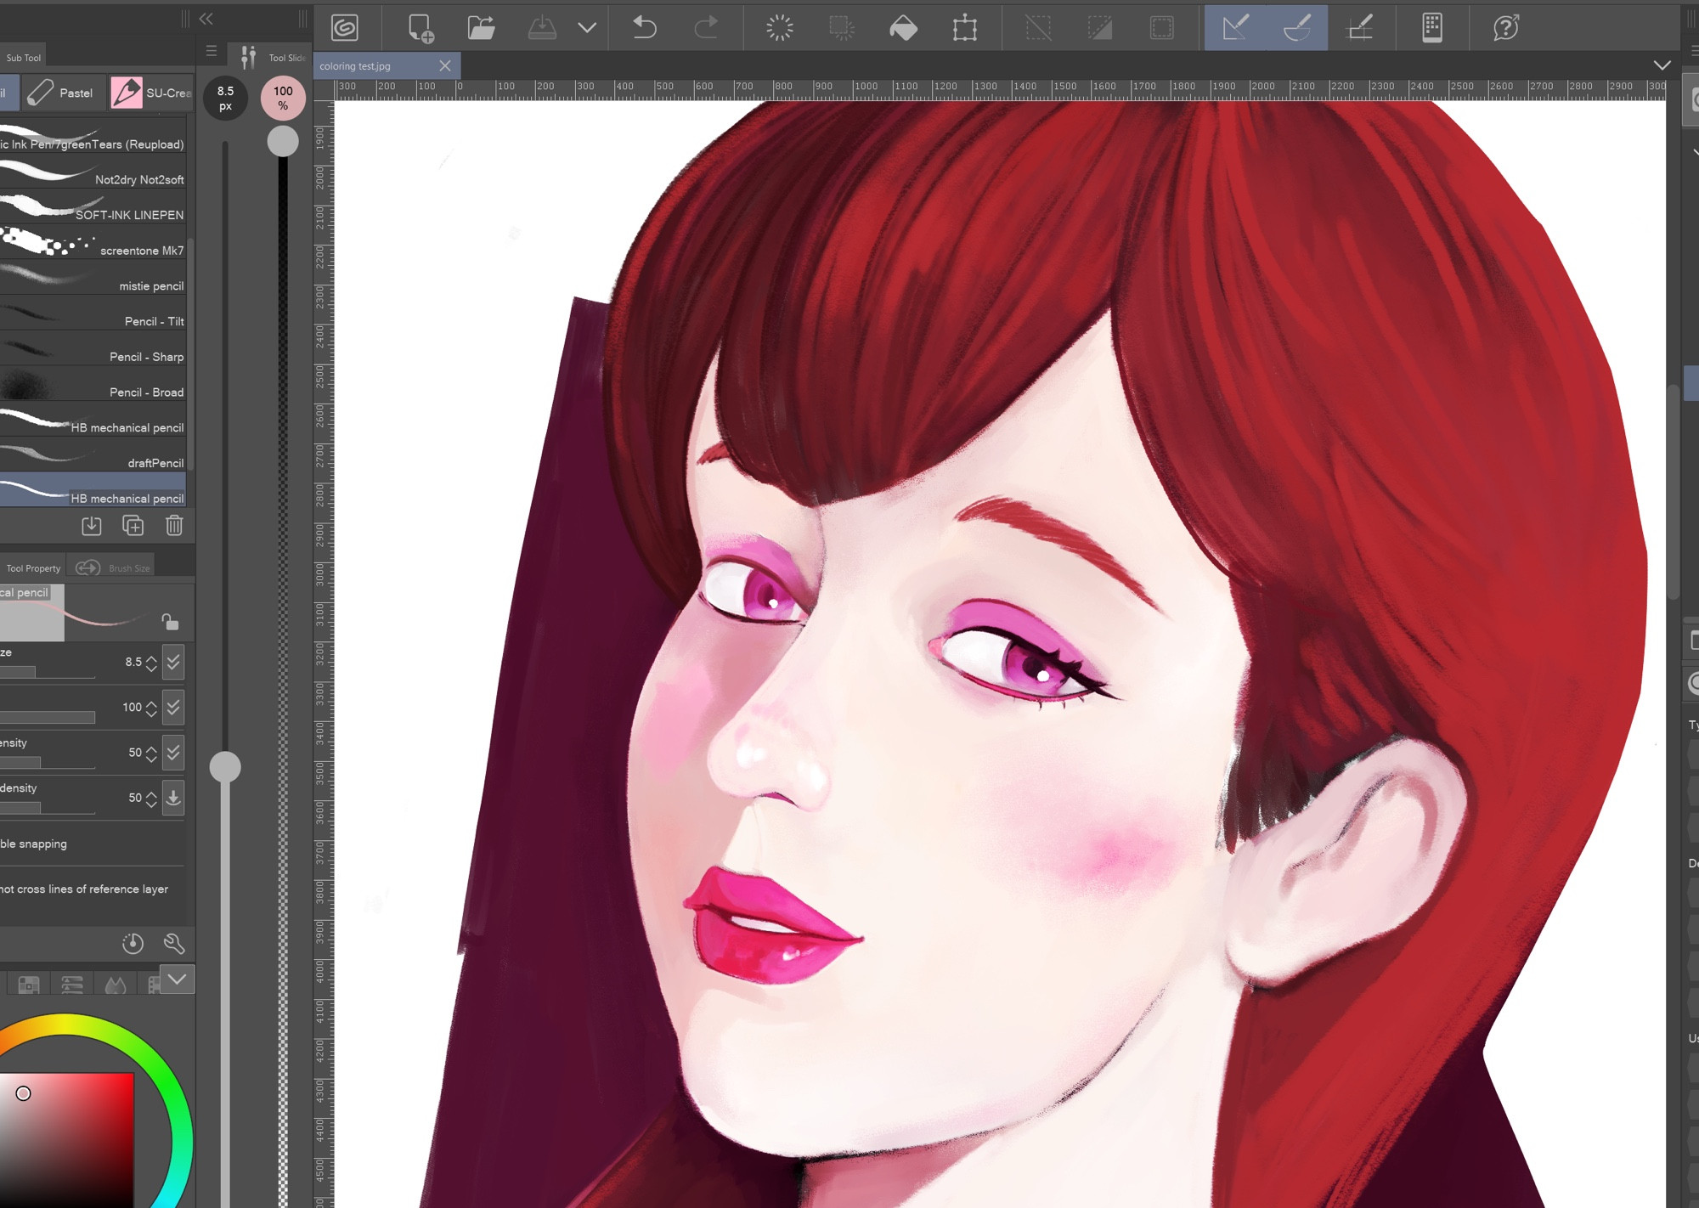The image size is (1699, 1208).
Task: Click Invert Selected Area icon
Action: tap(1100, 28)
